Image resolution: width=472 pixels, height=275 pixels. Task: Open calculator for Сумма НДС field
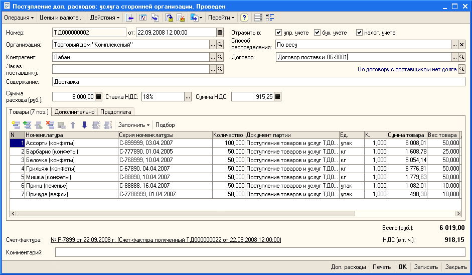point(277,97)
